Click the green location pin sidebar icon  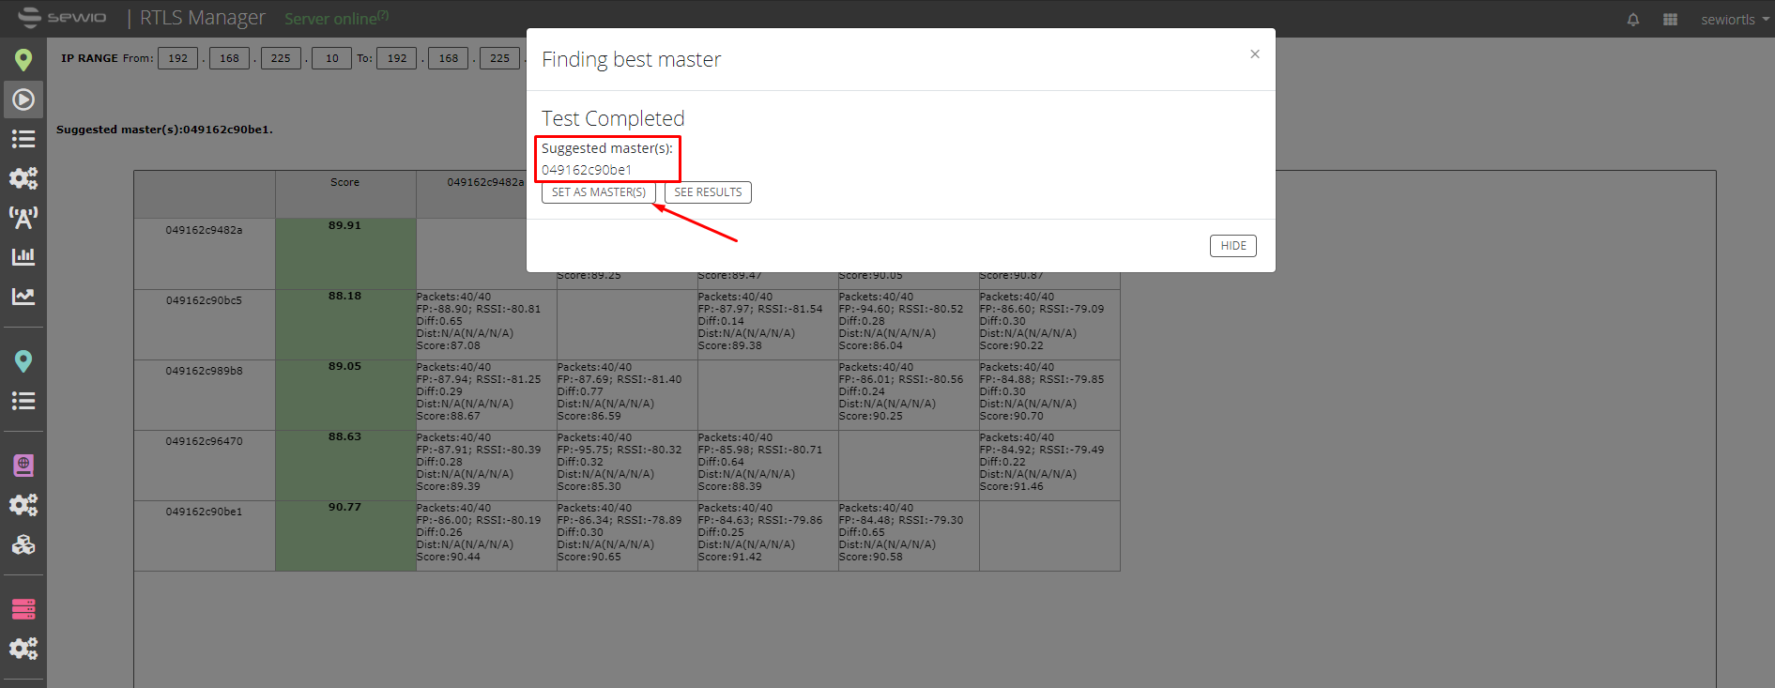pyautogui.click(x=23, y=60)
